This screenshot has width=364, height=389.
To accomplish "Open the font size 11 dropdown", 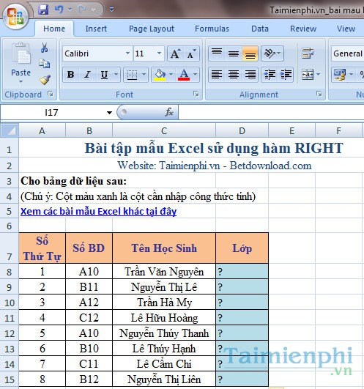I will click(160, 53).
